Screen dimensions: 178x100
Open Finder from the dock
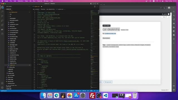click(43, 96)
